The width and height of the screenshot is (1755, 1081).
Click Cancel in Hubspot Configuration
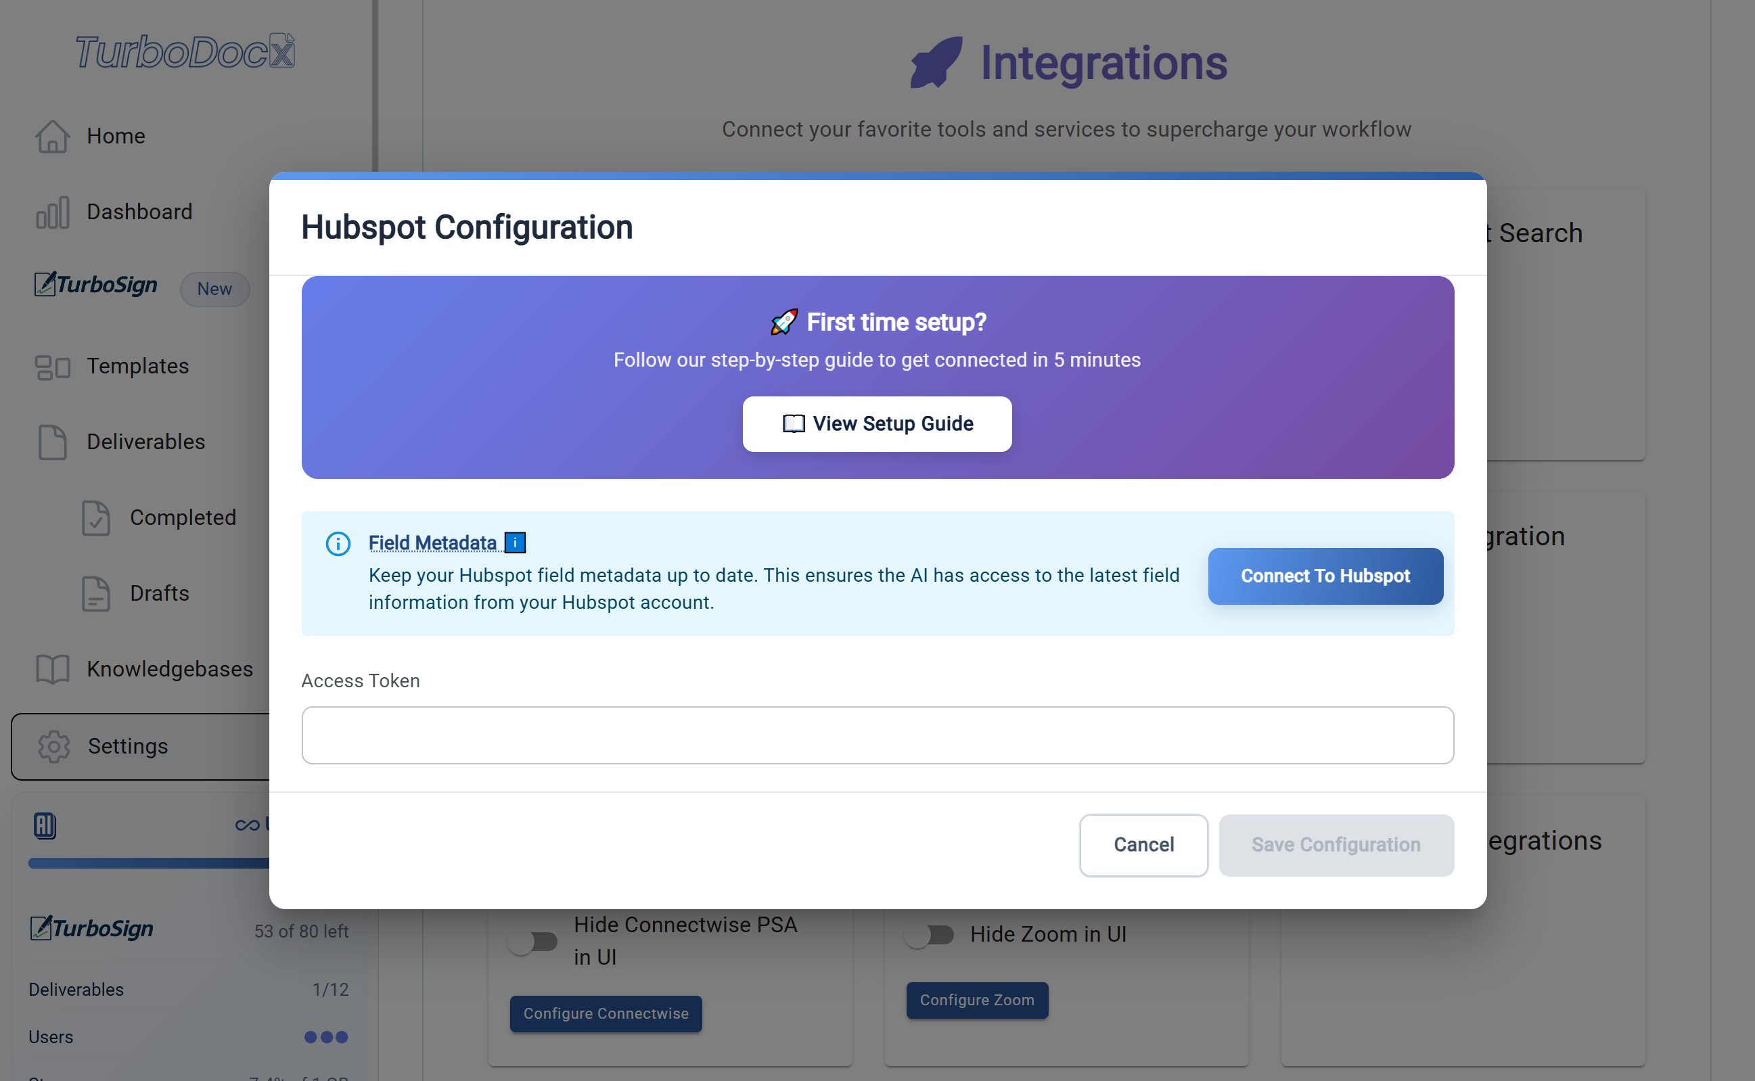(1144, 845)
